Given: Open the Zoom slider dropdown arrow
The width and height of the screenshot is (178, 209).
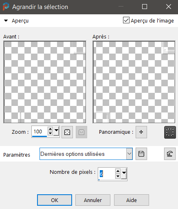Looking at the screenshot, I should pyautogui.click(x=56, y=131).
